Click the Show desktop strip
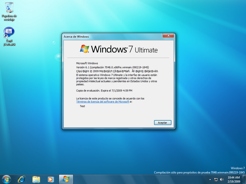Screen dimensions: 246x184 pyautogui.click(x=244, y=179)
